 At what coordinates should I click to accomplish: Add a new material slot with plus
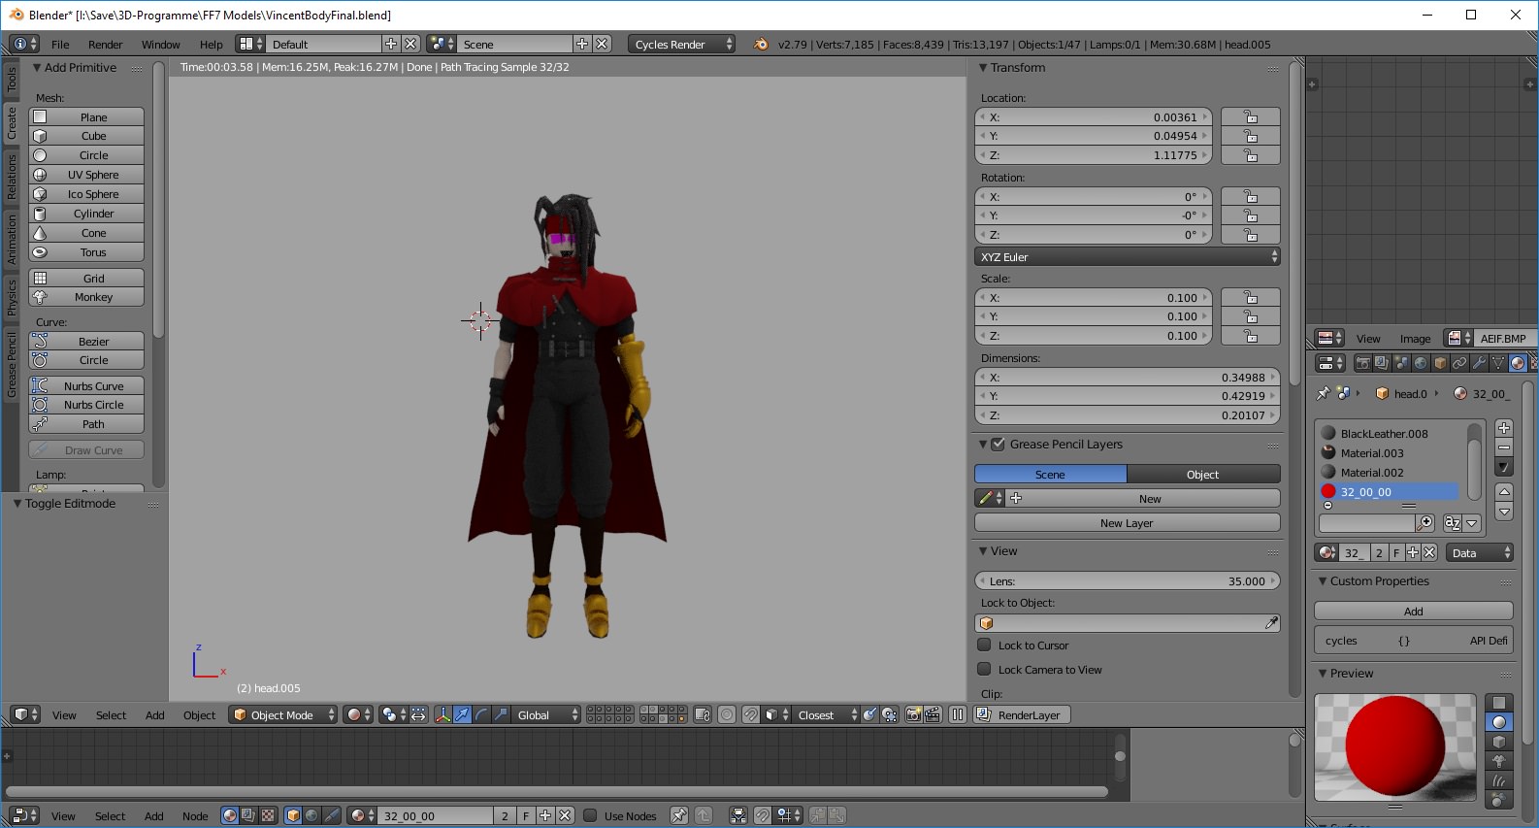coord(1504,428)
